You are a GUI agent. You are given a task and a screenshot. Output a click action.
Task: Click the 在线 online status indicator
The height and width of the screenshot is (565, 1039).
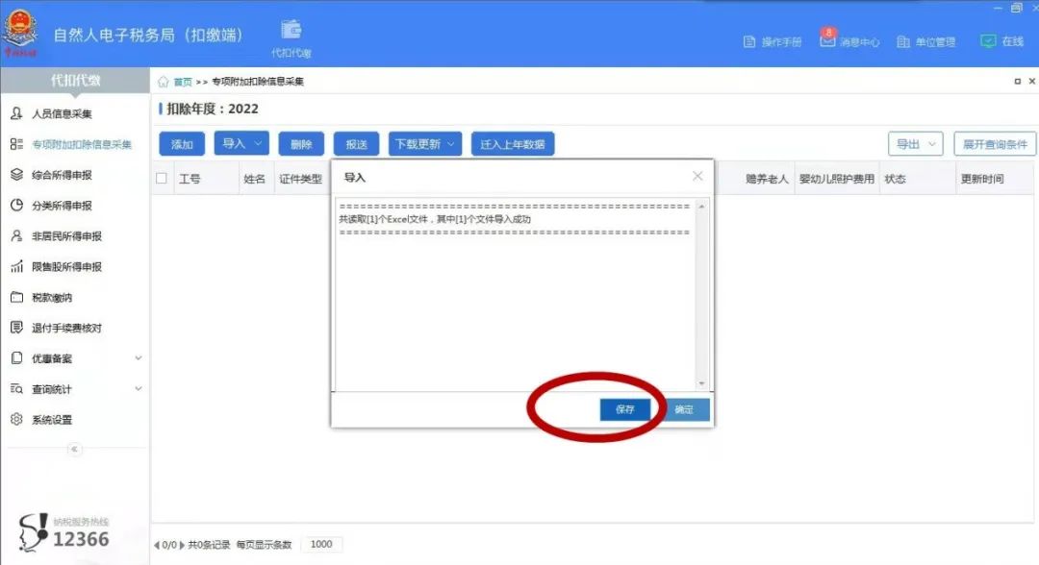click(x=1002, y=40)
